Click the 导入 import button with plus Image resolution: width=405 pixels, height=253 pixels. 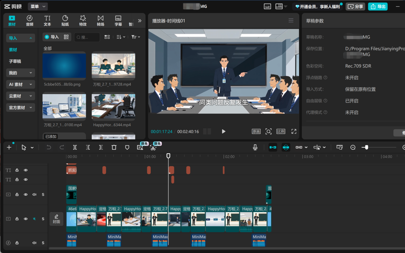tap(52, 37)
